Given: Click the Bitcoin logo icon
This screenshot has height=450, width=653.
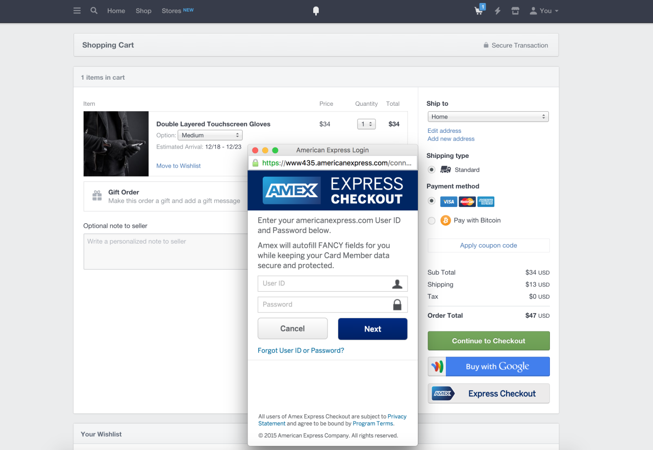Looking at the screenshot, I should [x=445, y=220].
